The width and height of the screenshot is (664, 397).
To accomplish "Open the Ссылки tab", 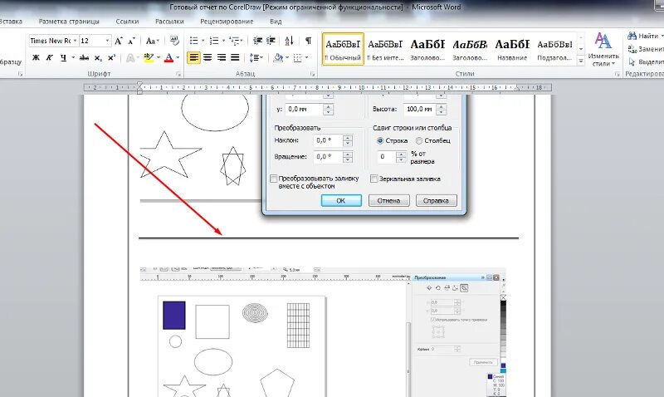I will point(128,22).
